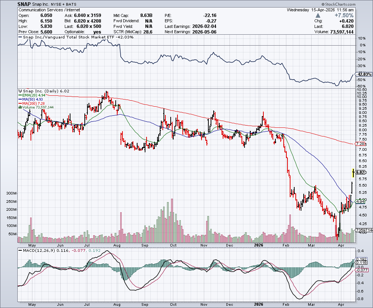Click the yellow-highlighted latest price candle

click(353, 173)
